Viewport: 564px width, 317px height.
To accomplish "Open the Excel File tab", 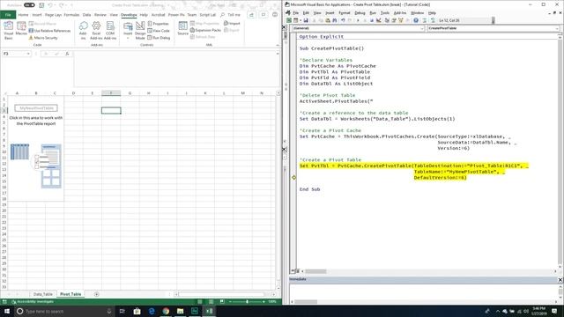I will [x=8, y=15].
